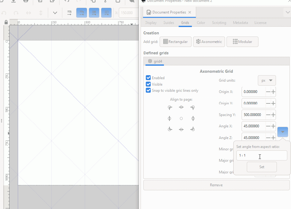This screenshot has width=291, height=209.
Task: Click the blue aspect ratio dropdown arrow
Action: pyautogui.click(x=282, y=132)
